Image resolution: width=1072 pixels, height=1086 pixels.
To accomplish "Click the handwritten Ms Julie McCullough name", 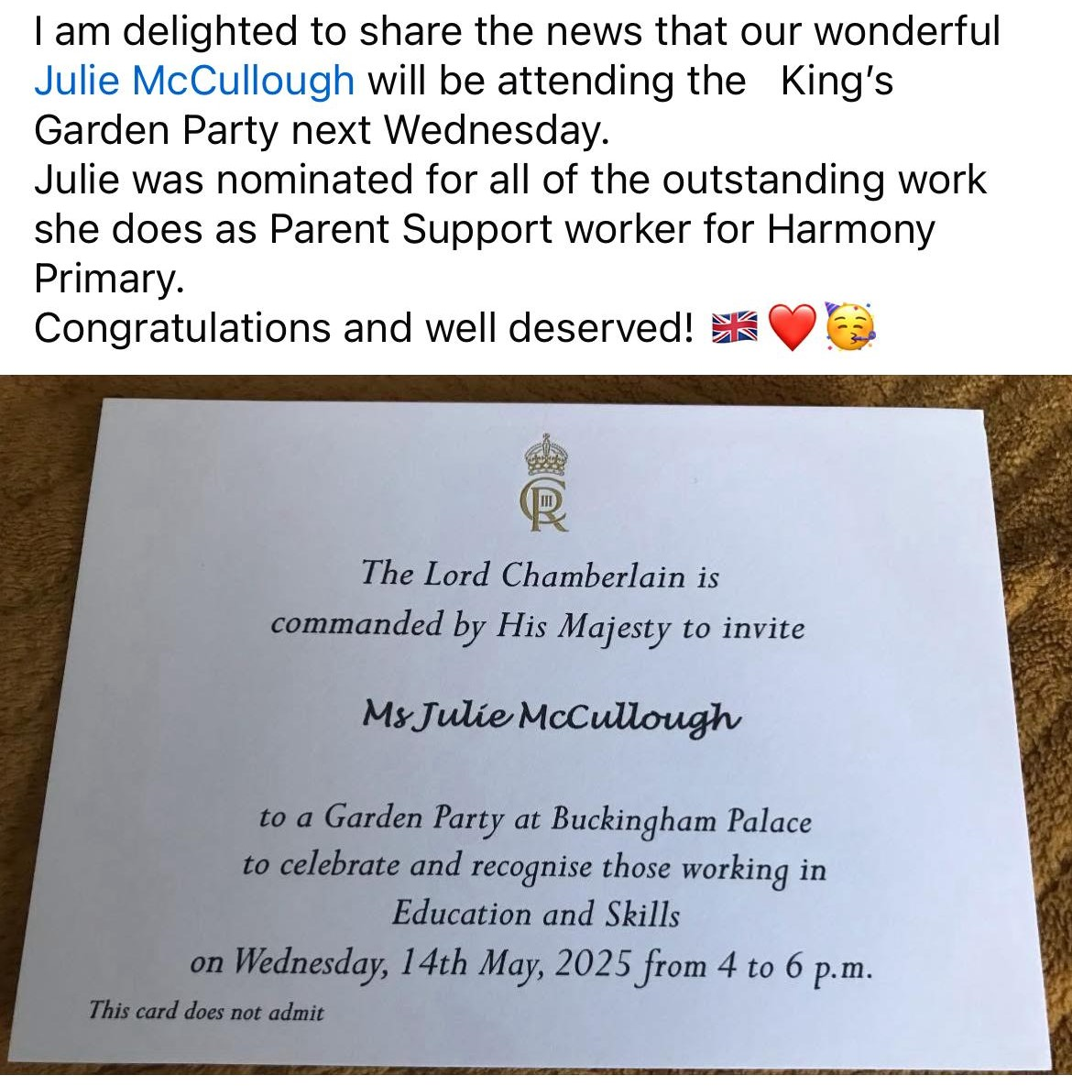I will click(x=552, y=716).
